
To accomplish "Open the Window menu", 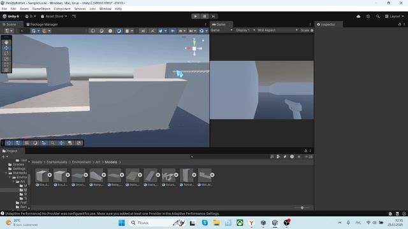I will coord(105,9).
